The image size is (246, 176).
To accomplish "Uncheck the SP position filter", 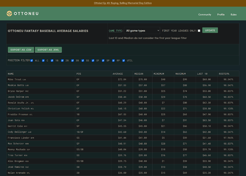I will [x=103, y=60].
